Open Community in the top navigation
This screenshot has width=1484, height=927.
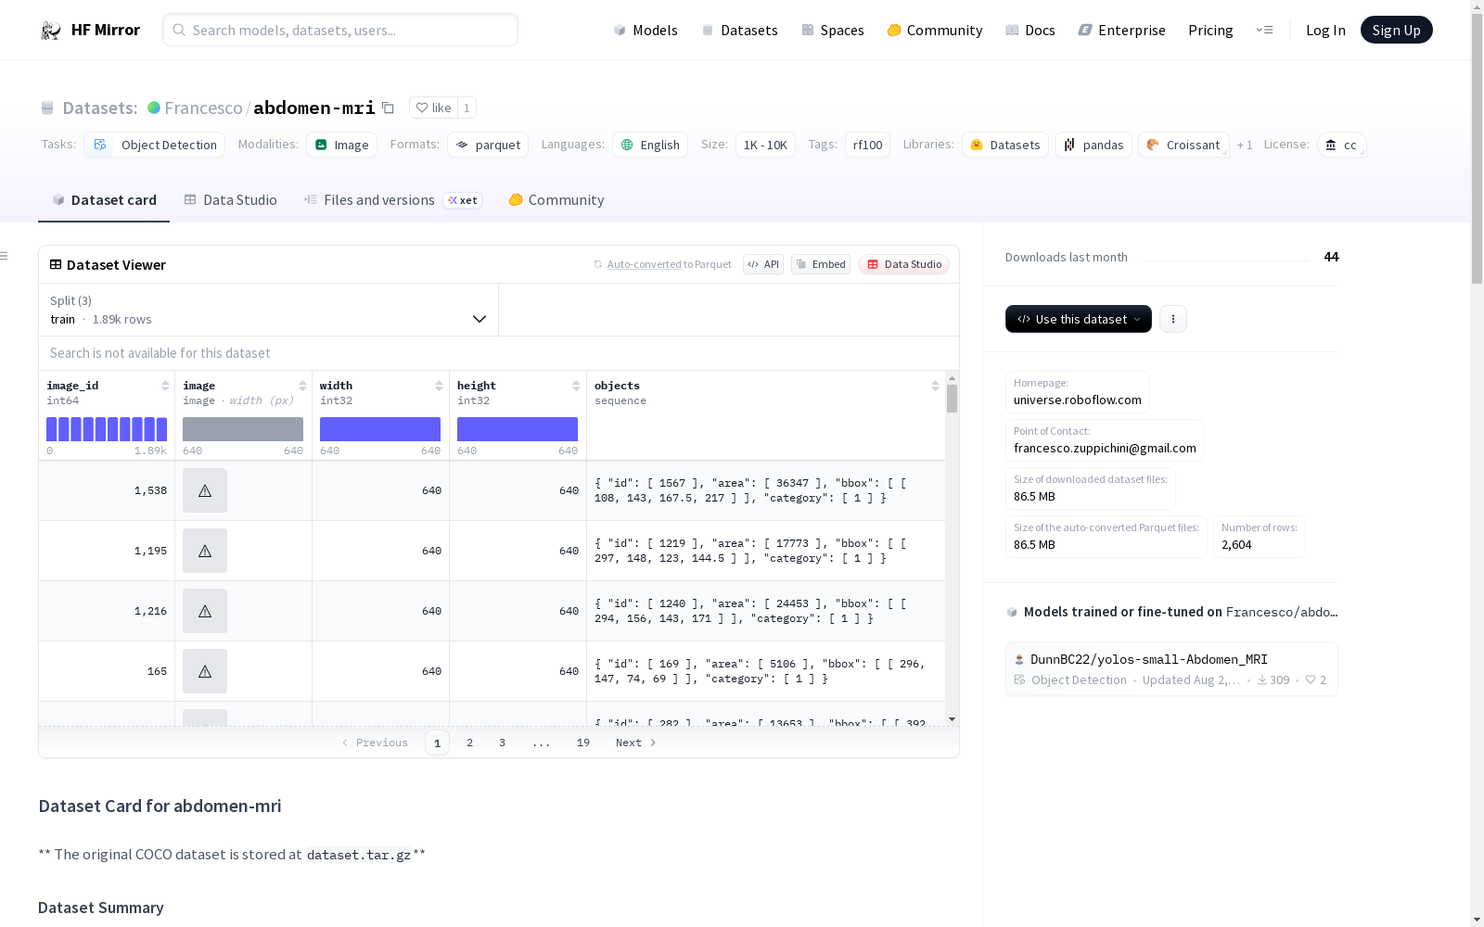pos(935,30)
